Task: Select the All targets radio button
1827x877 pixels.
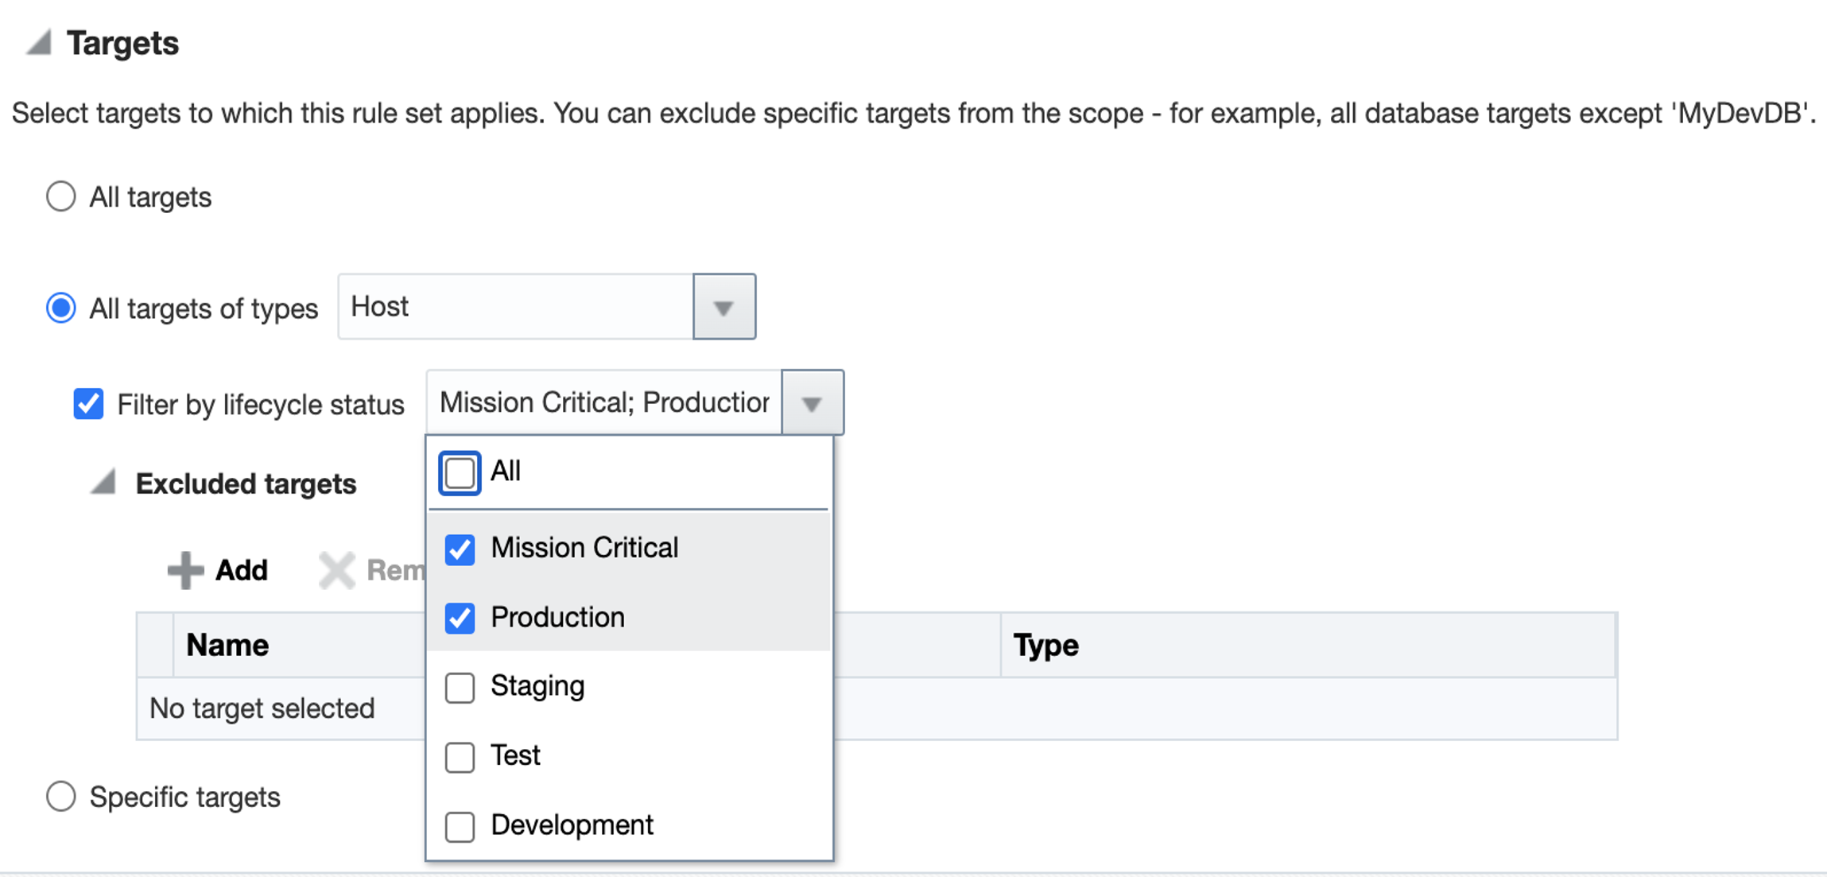Action: click(x=61, y=196)
